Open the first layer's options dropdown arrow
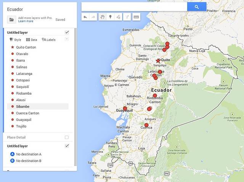This screenshot has width=244, height=182. (x=67, y=39)
